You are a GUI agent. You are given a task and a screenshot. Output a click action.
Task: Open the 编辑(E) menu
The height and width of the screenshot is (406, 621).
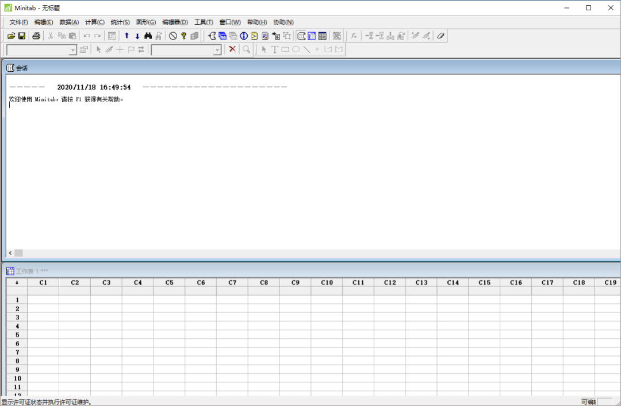click(x=44, y=22)
